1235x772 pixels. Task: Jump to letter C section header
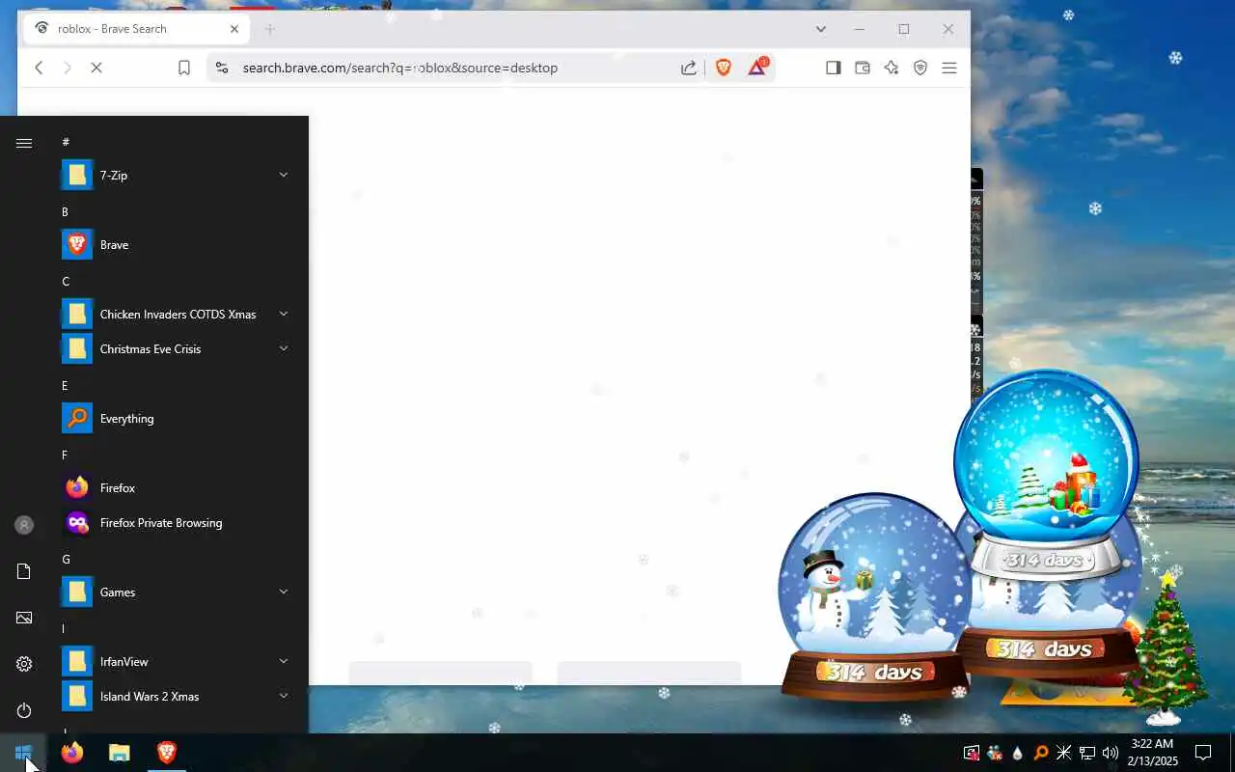tap(66, 281)
